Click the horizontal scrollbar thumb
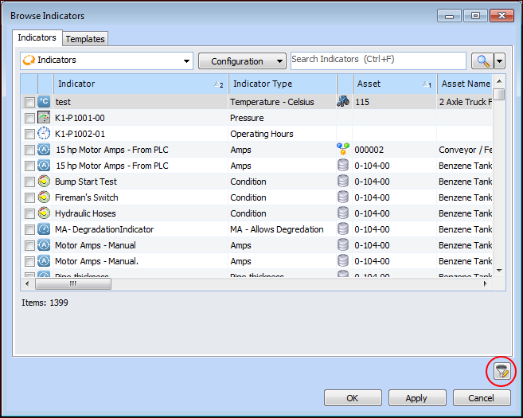Image resolution: width=523 pixels, height=418 pixels. click(x=72, y=283)
